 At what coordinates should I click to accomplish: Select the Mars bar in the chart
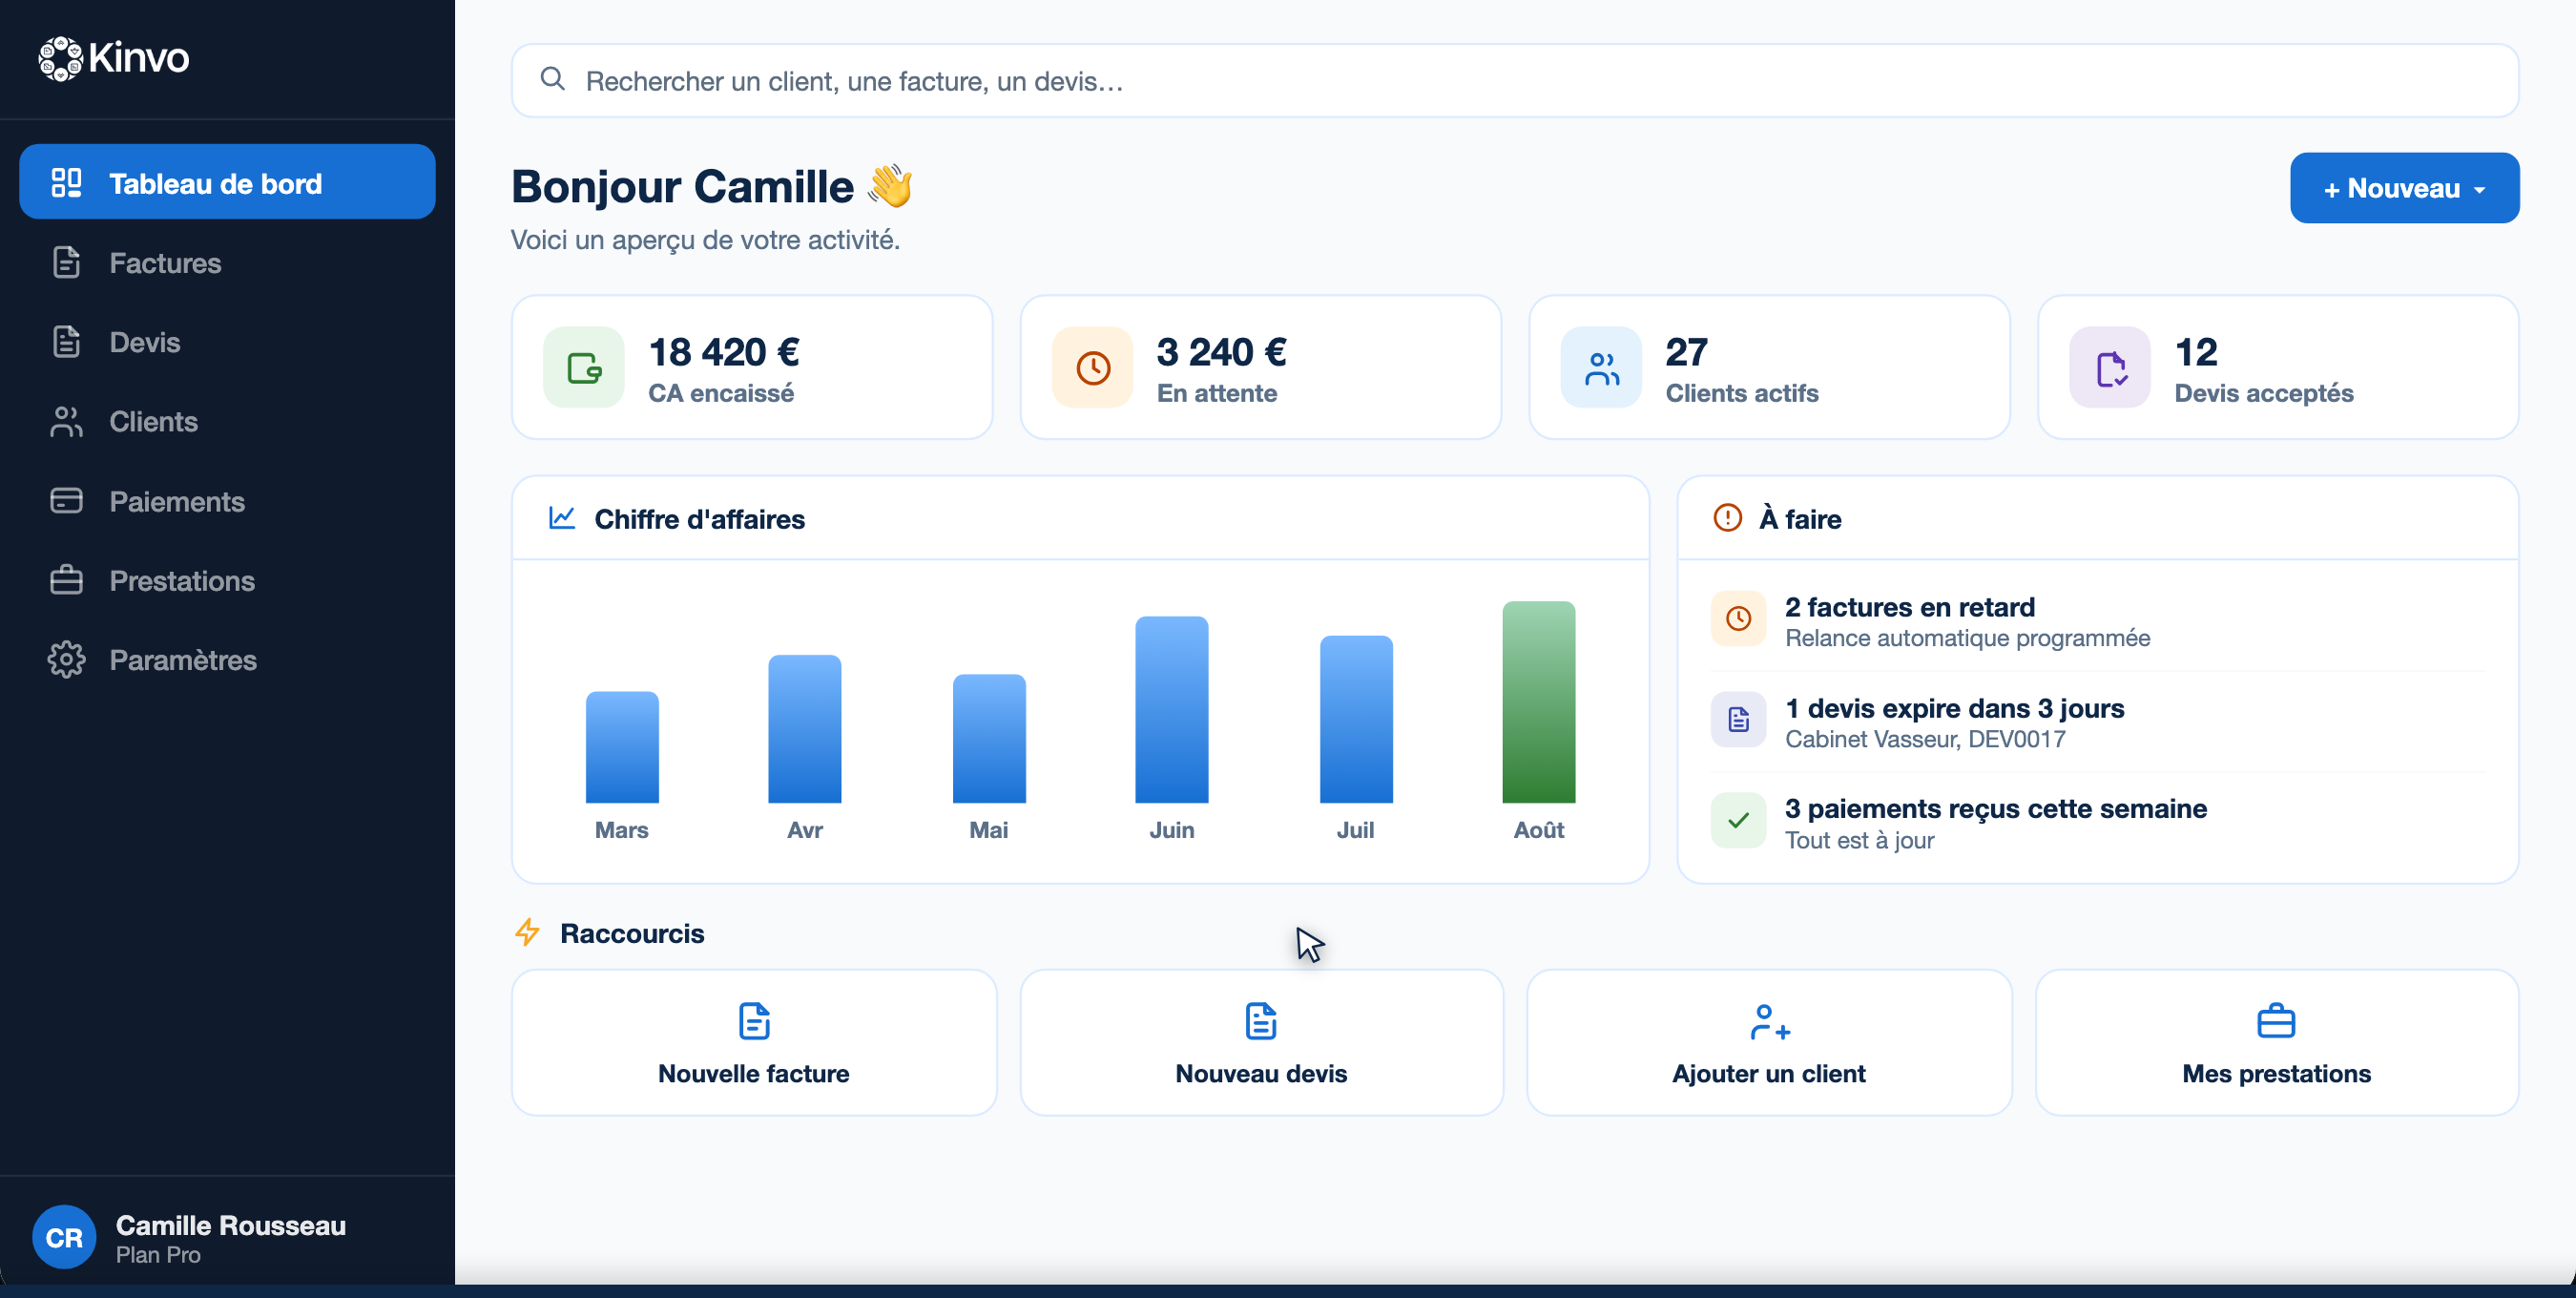click(x=622, y=747)
